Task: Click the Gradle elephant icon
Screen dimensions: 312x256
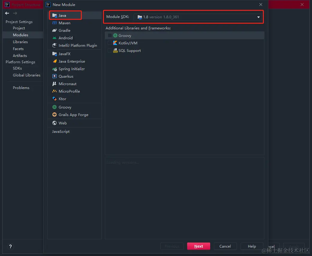Action: coord(54,30)
